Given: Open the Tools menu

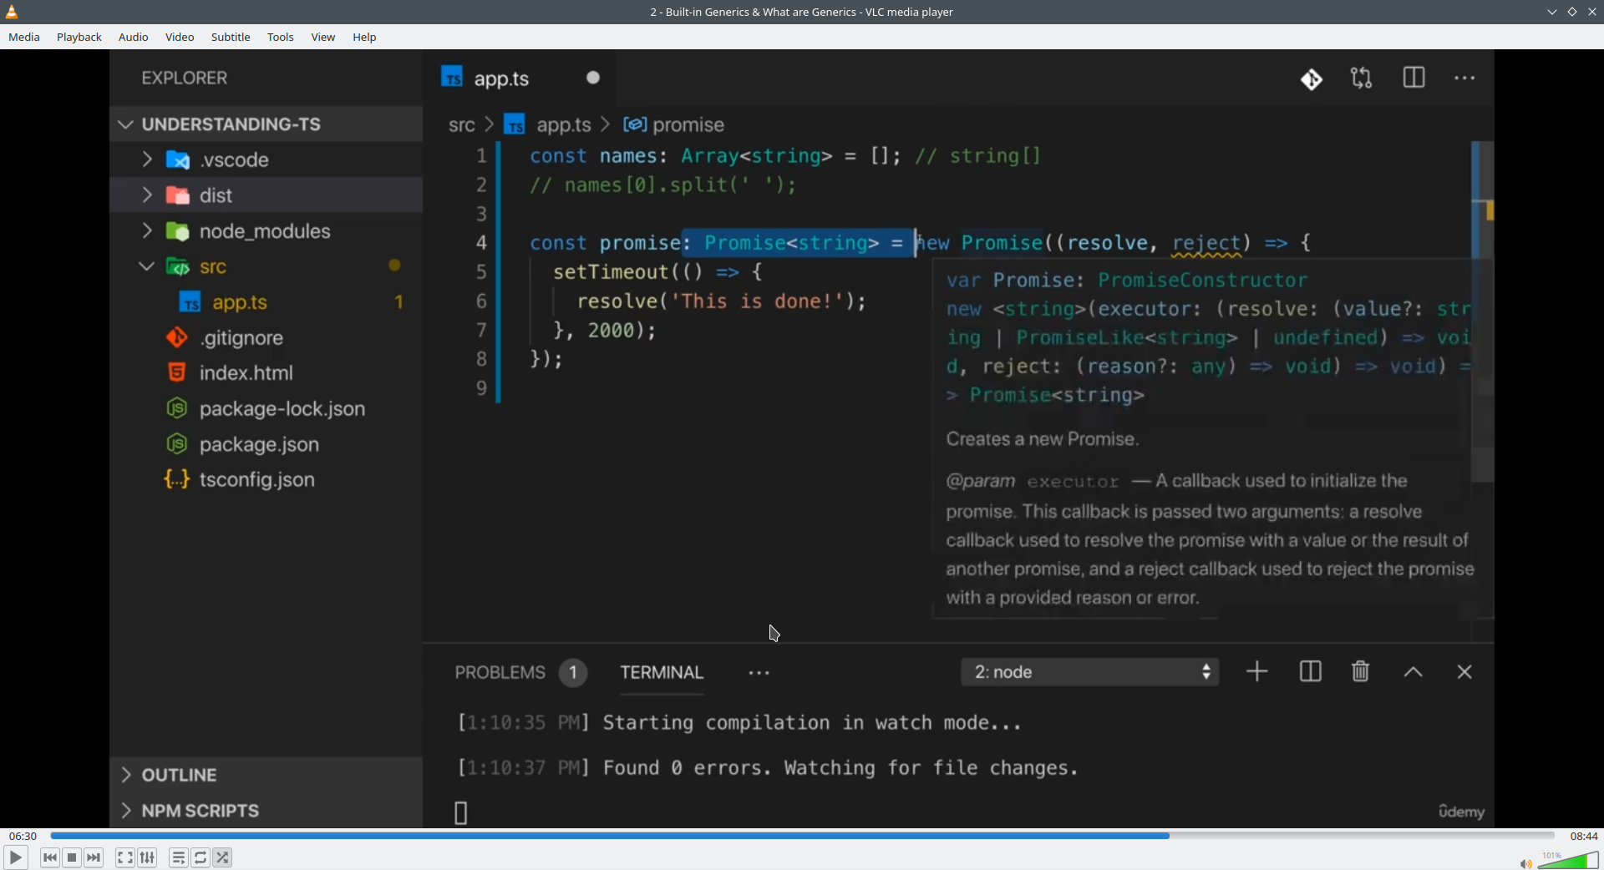Looking at the screenshot, I should point(281,38).
